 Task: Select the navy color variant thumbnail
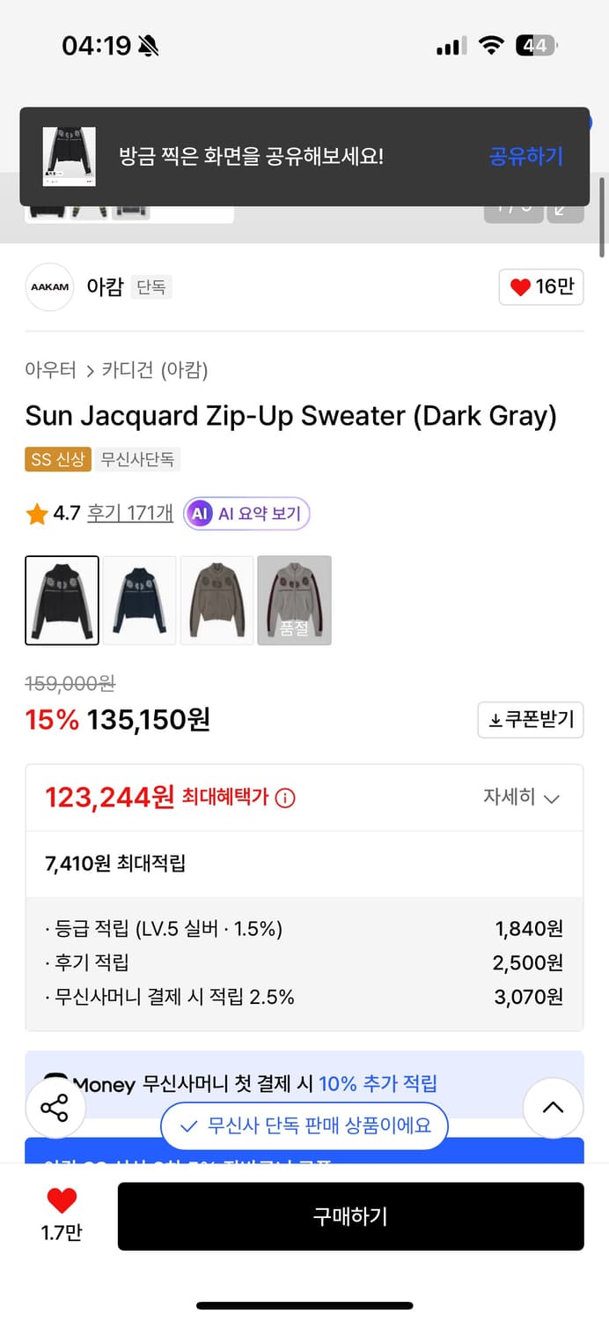click(x=139, y=600)
